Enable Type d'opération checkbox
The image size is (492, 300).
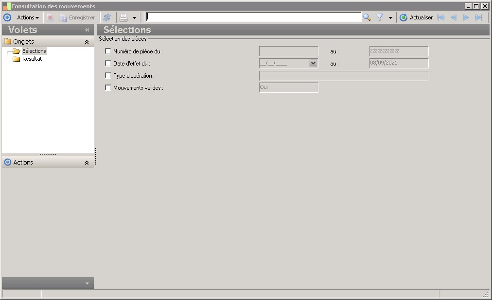pos(108,75)
